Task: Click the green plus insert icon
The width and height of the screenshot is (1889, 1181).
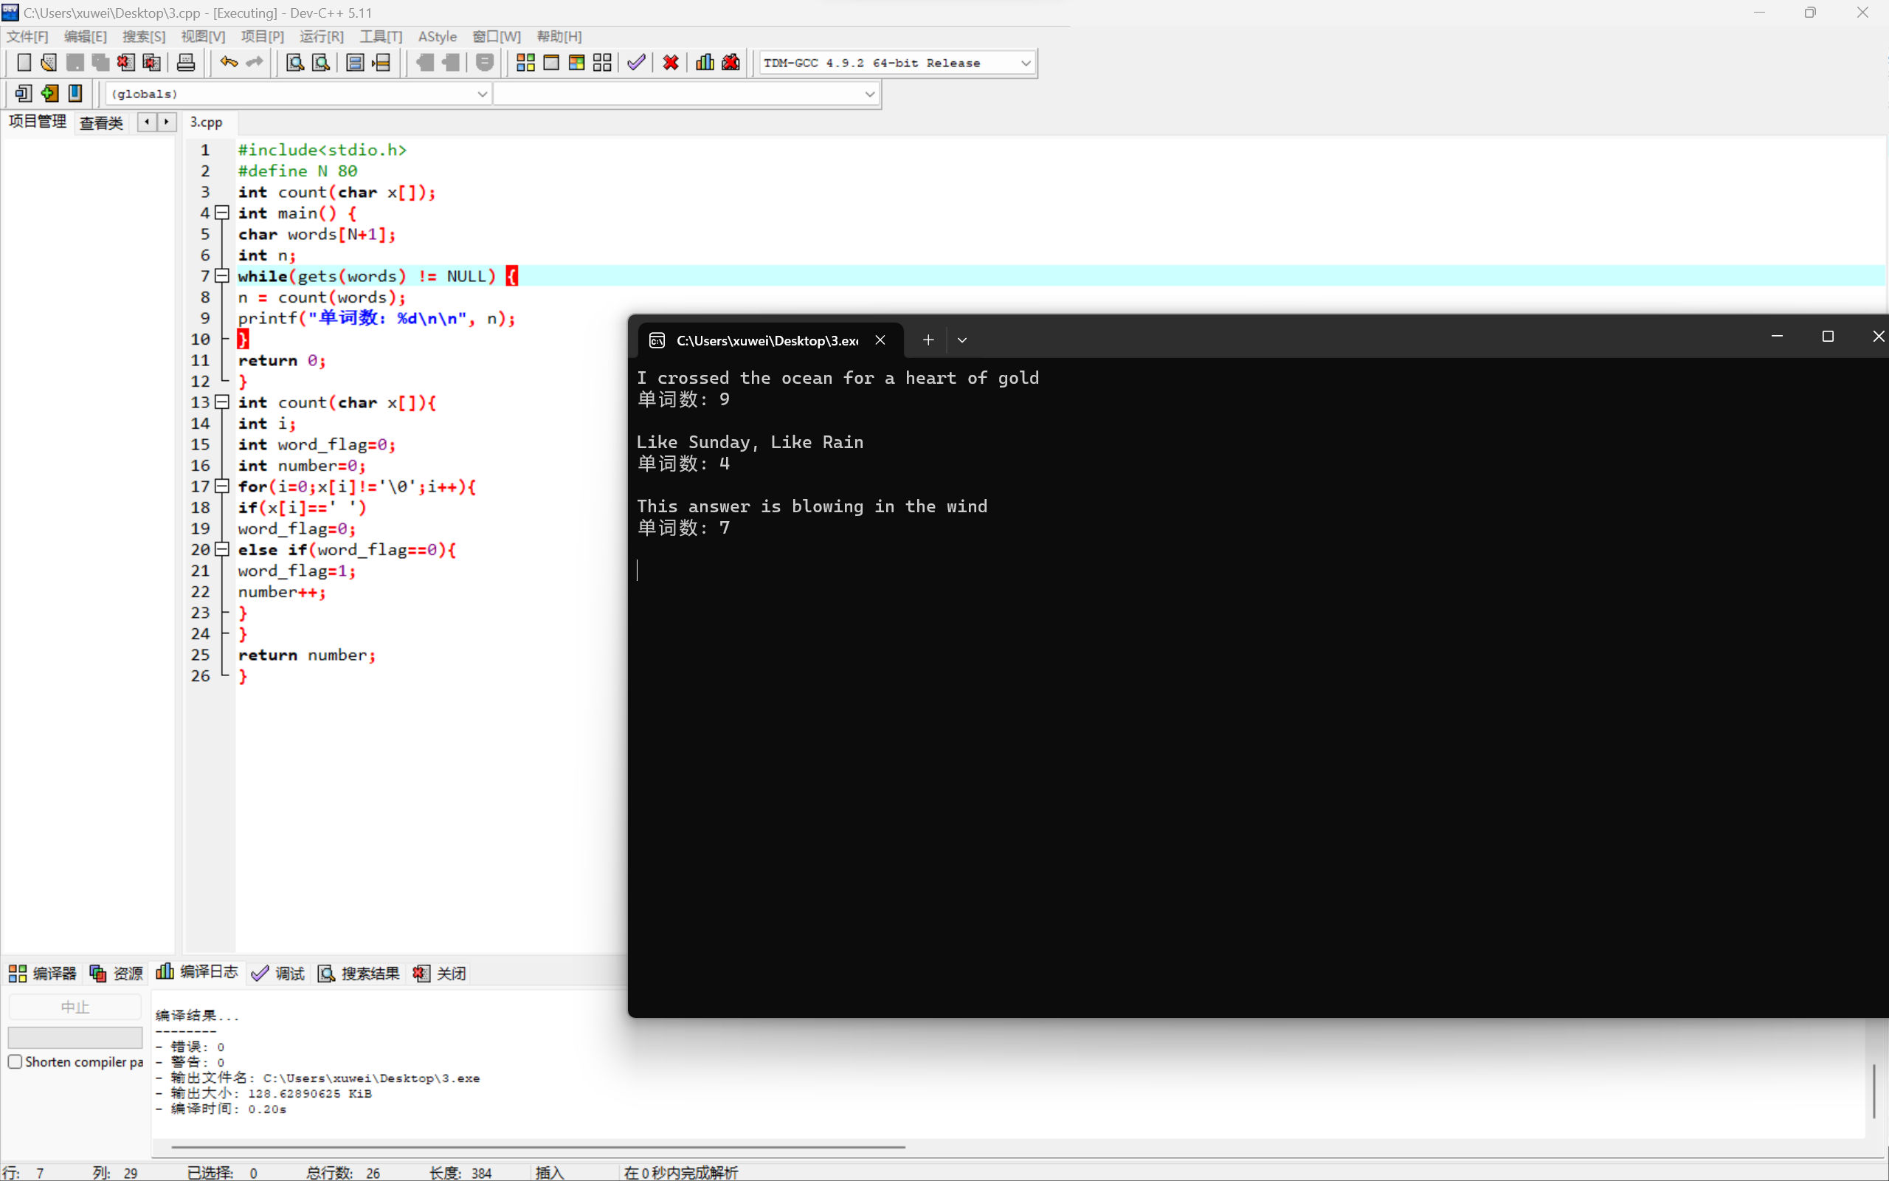Action: 49,94
